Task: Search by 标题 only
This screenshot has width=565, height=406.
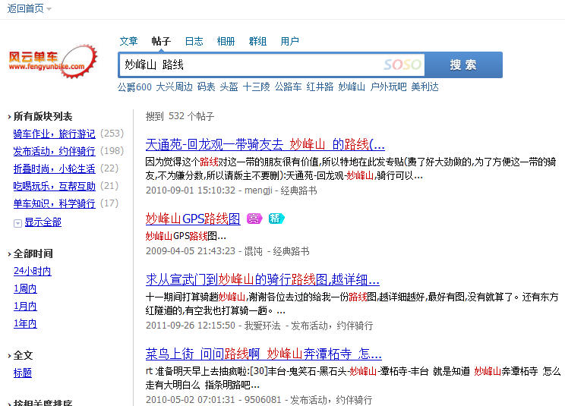Action: [23, 373]
